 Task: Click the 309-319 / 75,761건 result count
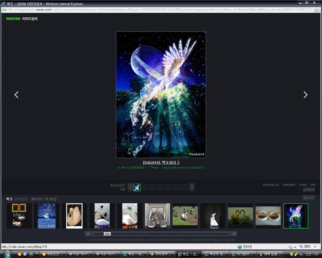pyautogui.click(x=44, y=199)
